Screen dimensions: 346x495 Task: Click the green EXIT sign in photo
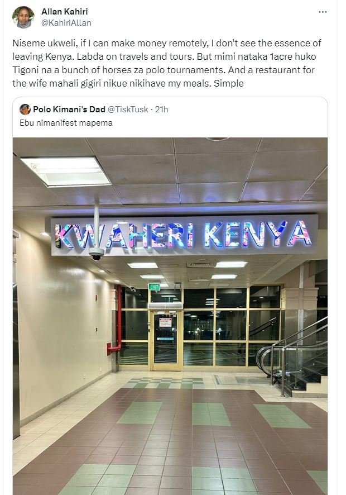click(x=155, y=287)
